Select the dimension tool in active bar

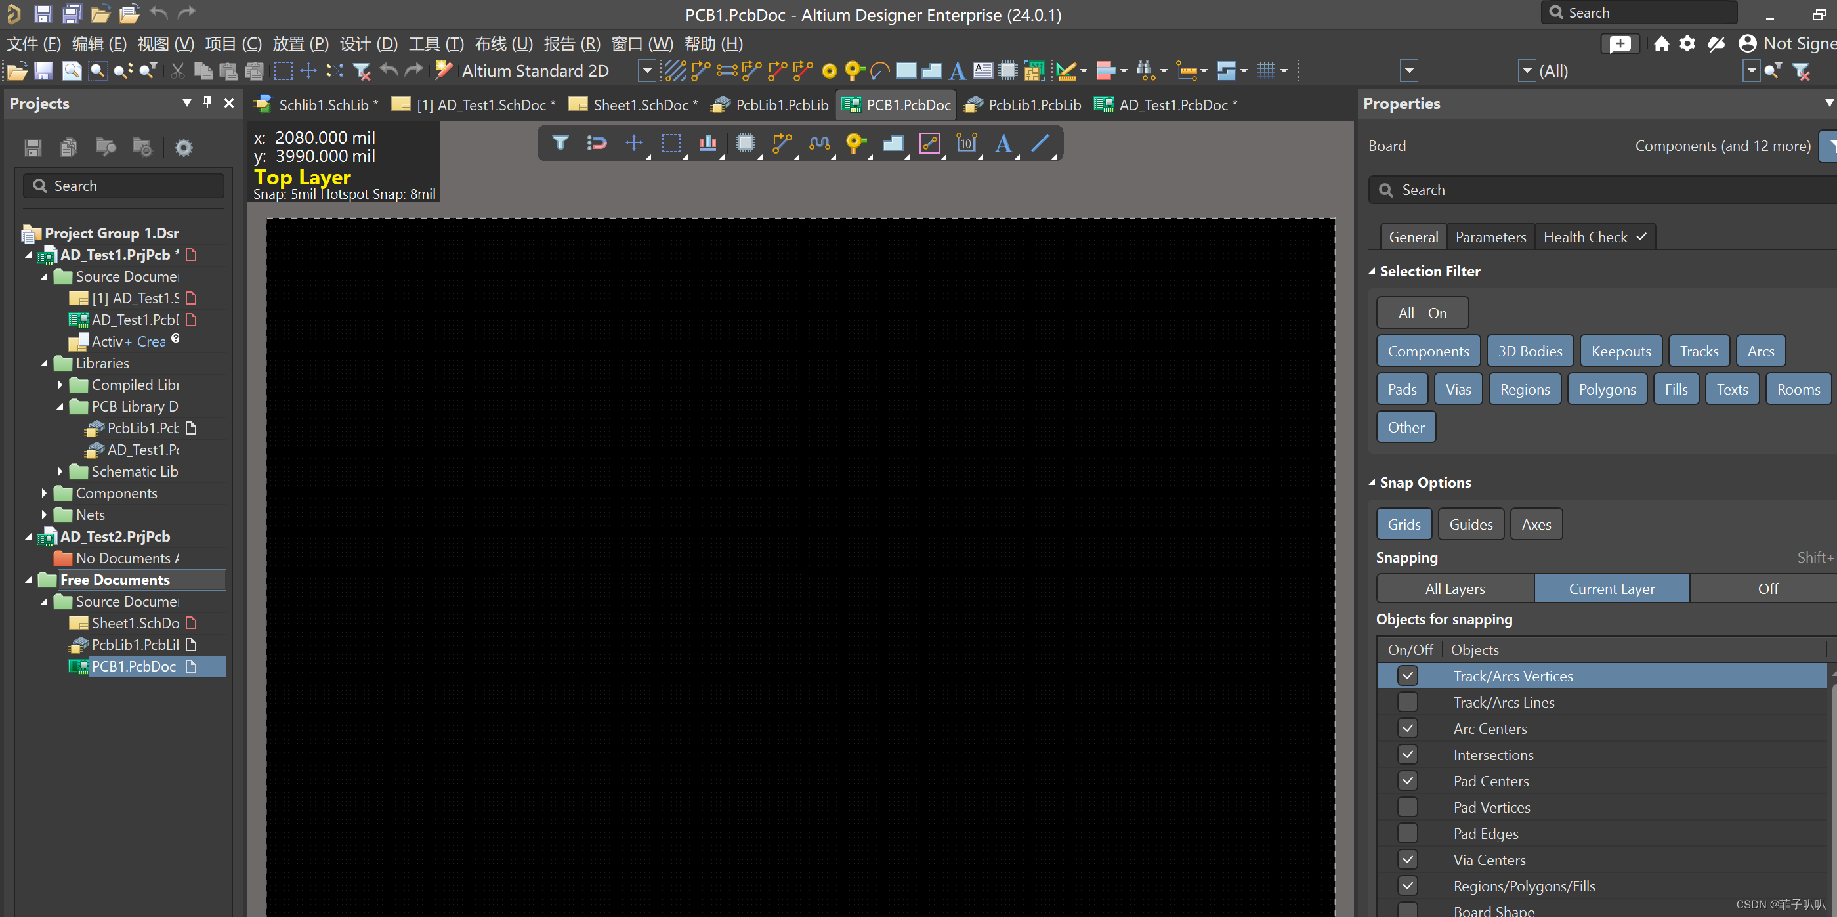tap(965, 143)
